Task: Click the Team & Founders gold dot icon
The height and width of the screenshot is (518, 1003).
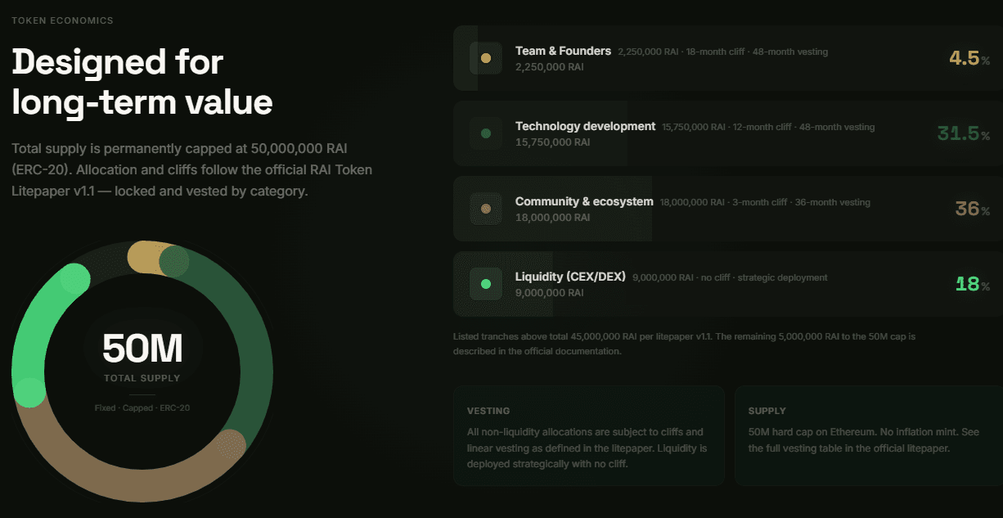Action: [x=486, y=58]
